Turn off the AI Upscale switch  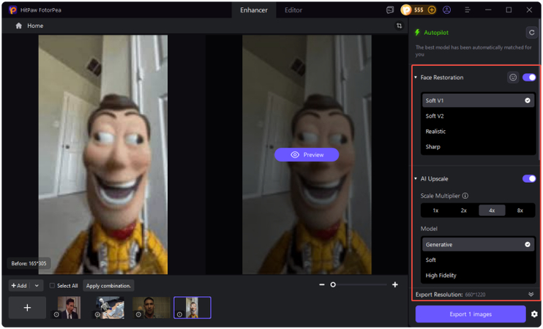tap(529, 179)
